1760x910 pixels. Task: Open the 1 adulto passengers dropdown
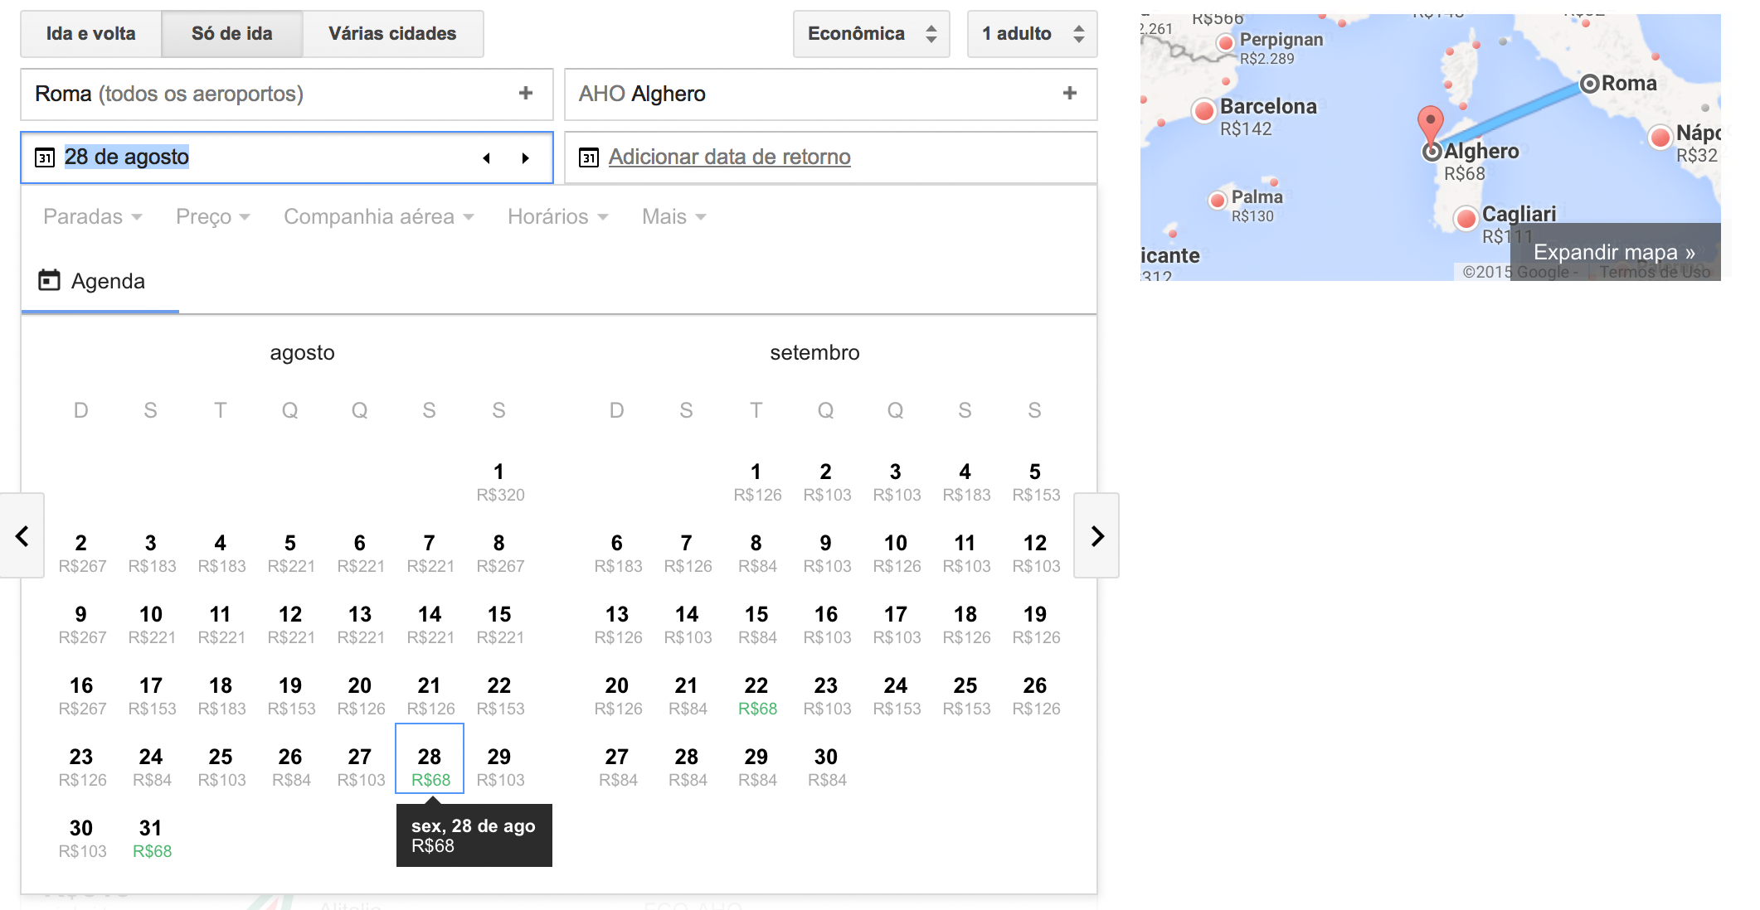tap(1032, 34)
